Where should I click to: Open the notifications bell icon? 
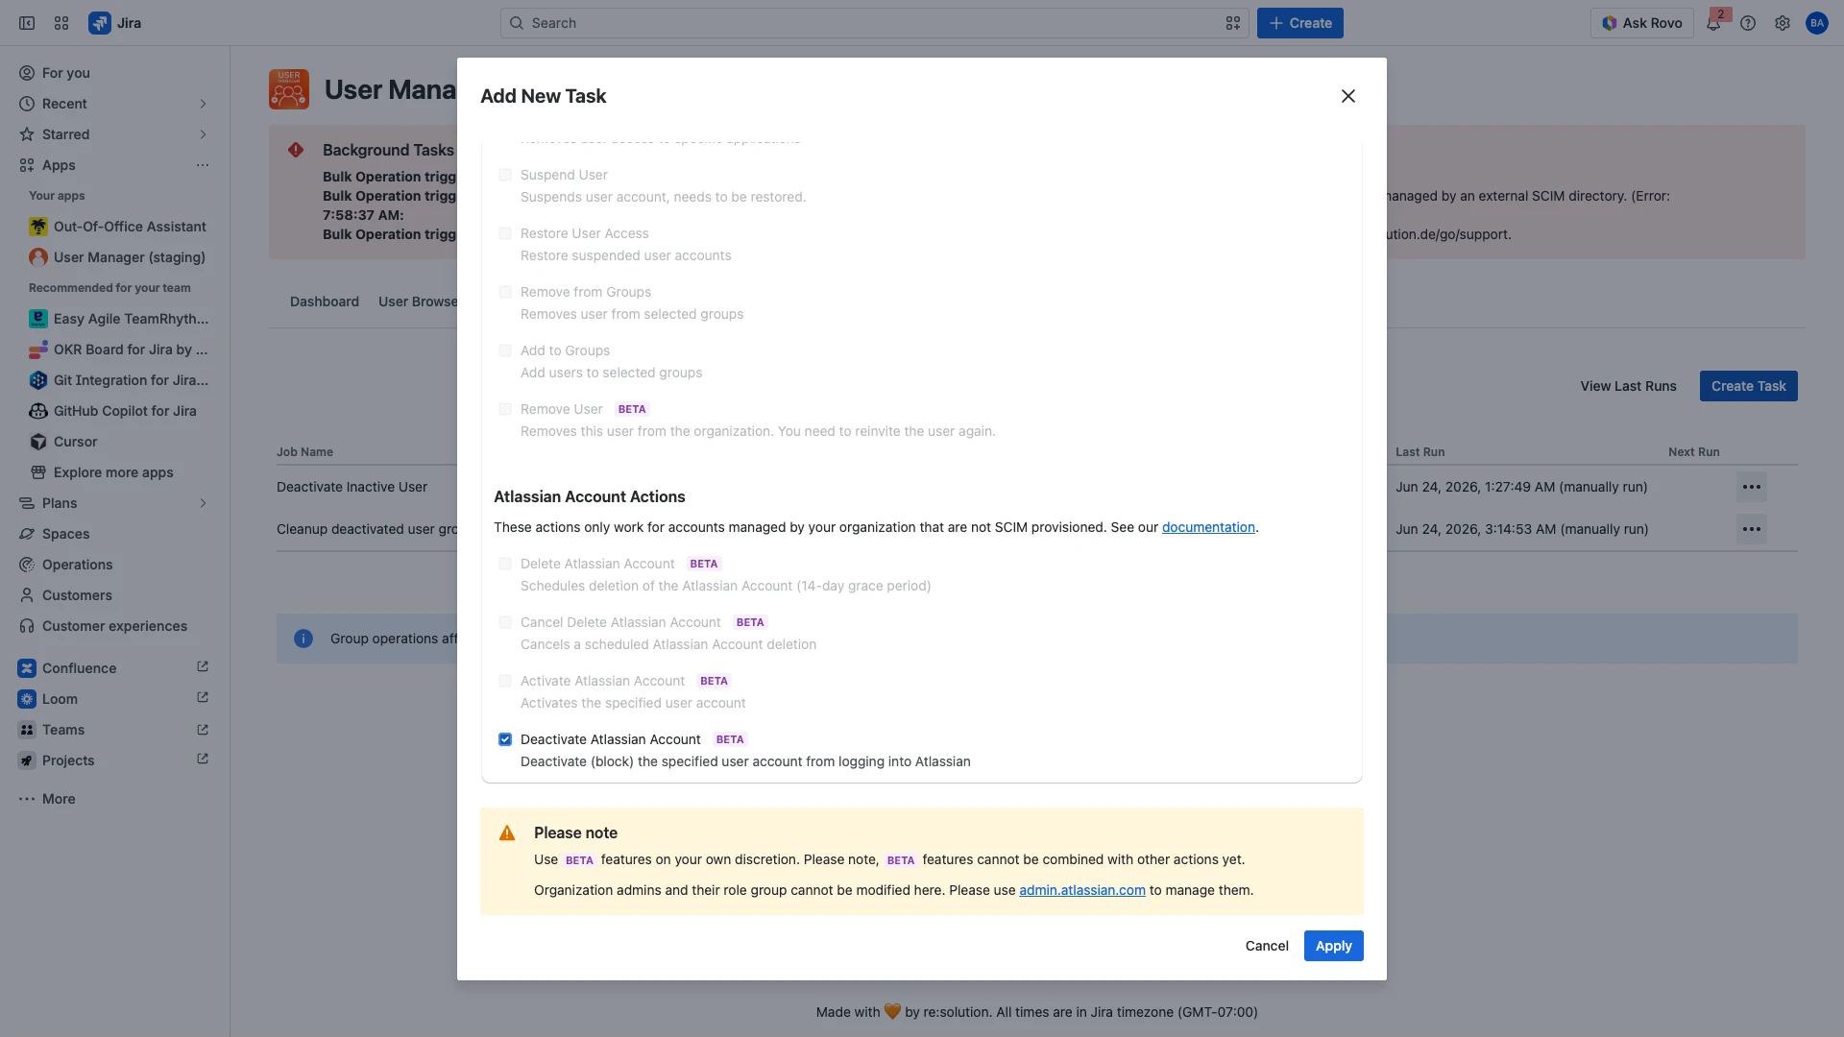tap(1713, 23)
